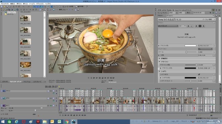Click the バージョン情報 (About) link

click(207, 19)
